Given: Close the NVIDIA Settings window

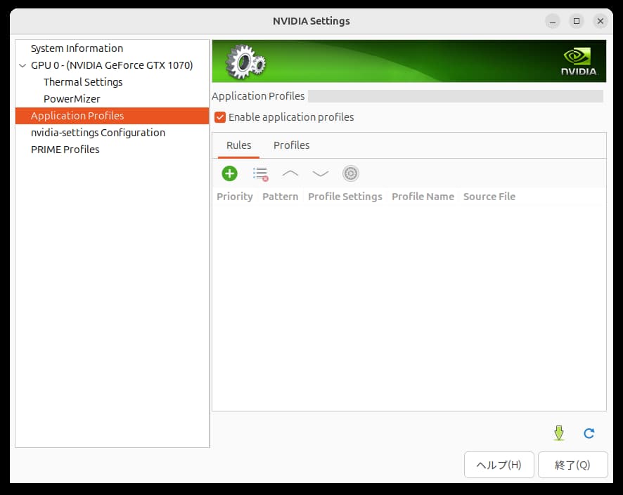Looking at the screenshot, I should coord(600,21).
